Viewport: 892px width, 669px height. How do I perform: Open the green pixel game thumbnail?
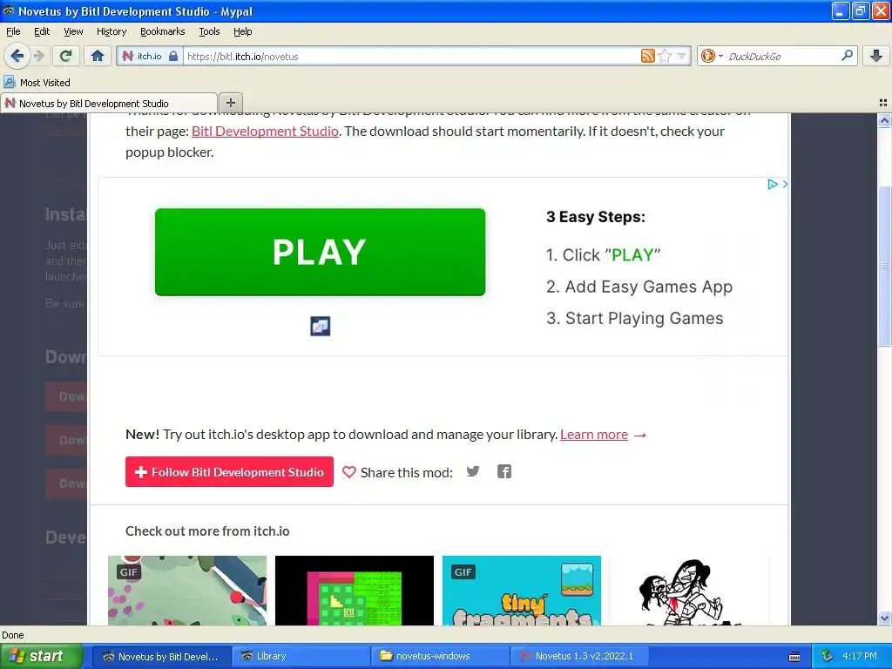click(355, 591)
